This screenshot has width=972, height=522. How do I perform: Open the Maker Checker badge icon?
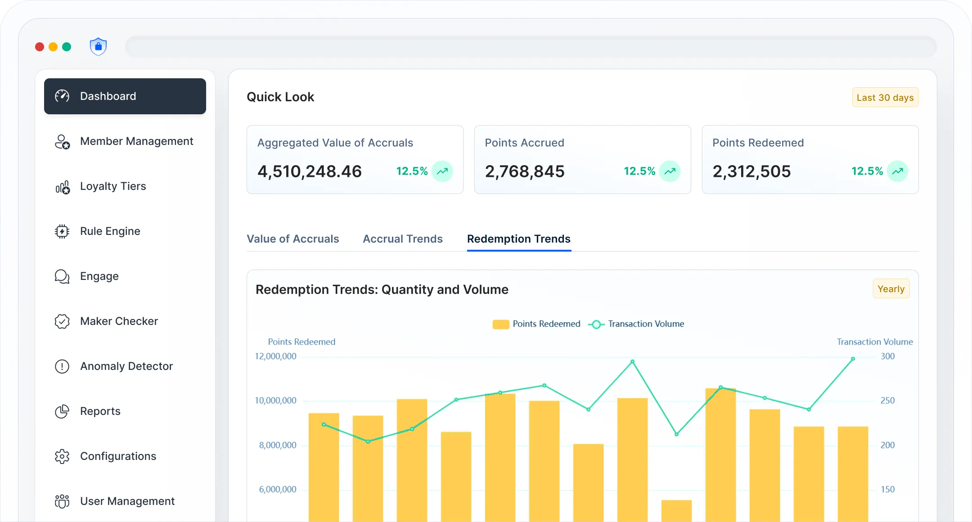62,321
